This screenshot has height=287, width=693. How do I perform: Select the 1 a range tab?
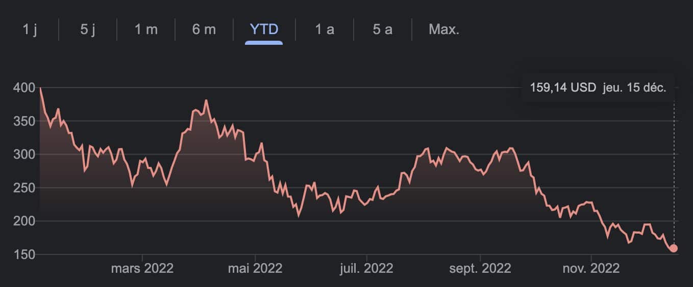325,30
